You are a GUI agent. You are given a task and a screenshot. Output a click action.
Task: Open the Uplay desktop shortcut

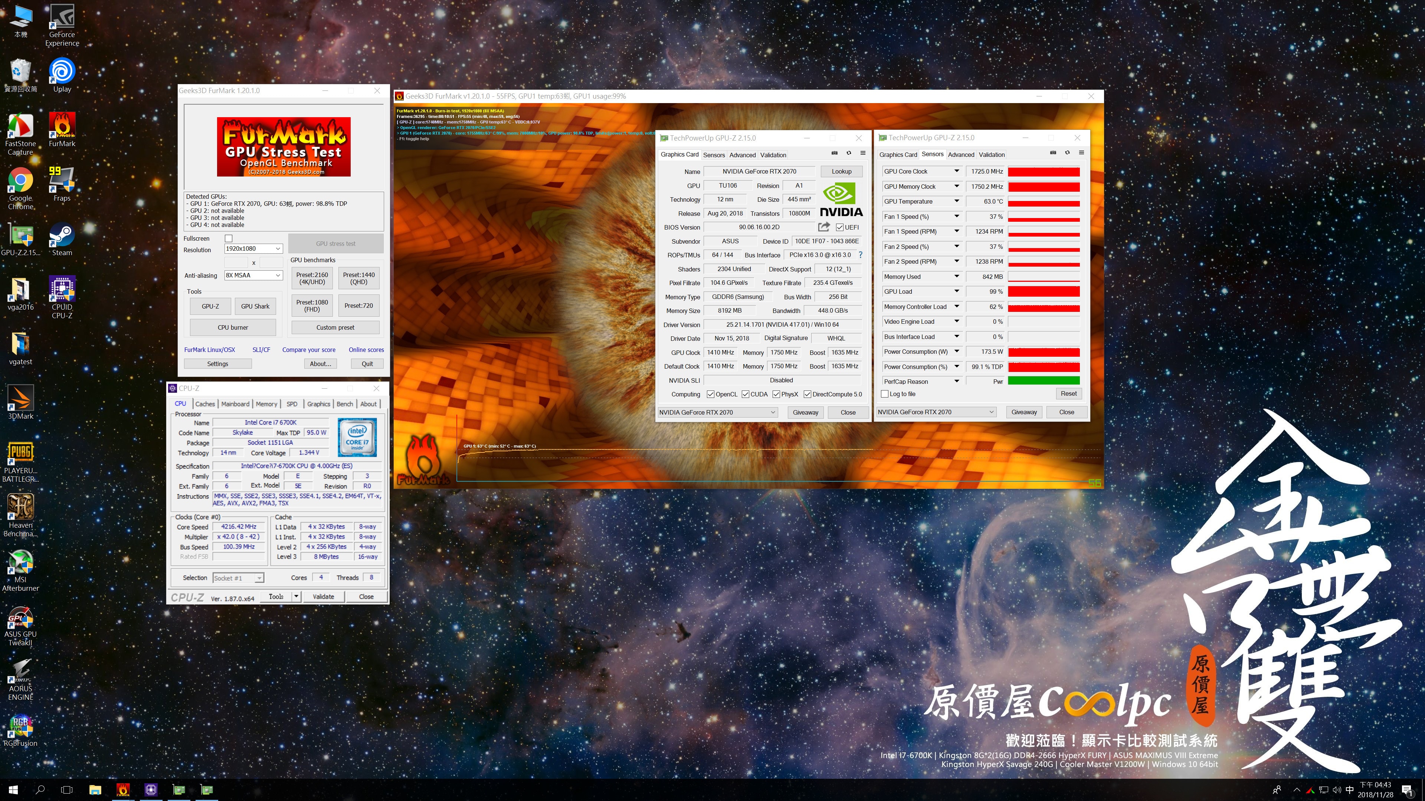(62, 75)
